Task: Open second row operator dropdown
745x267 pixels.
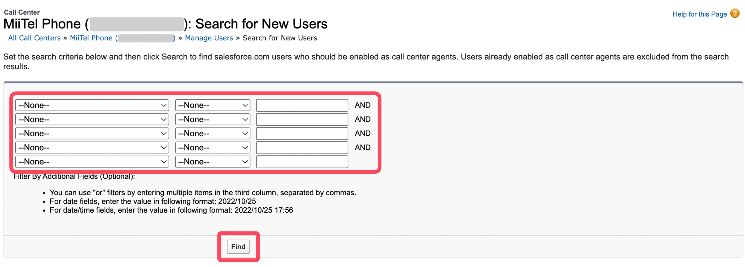Action: [212, 119]
